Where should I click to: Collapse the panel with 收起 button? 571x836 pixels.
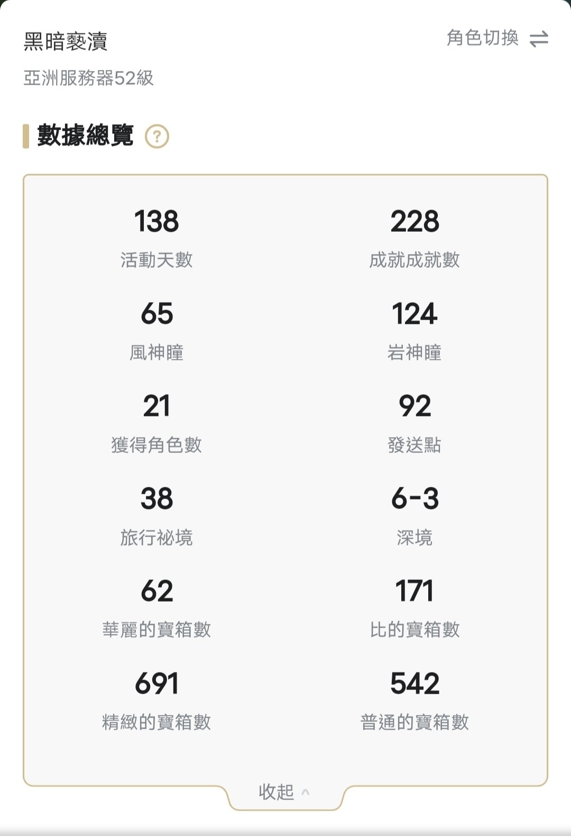point(277,792)
